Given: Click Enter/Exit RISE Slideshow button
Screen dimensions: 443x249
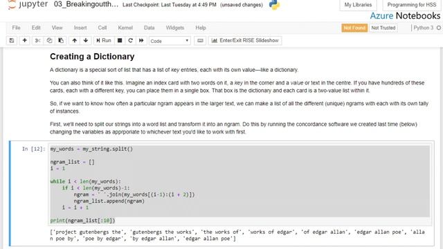Looking at the screenshot, I should pos(245,40).
